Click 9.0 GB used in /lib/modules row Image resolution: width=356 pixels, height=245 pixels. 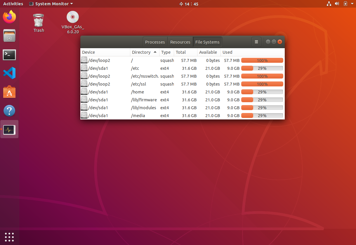233,108
